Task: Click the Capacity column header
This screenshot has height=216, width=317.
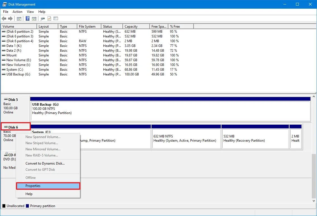Action: coord(131,26)
